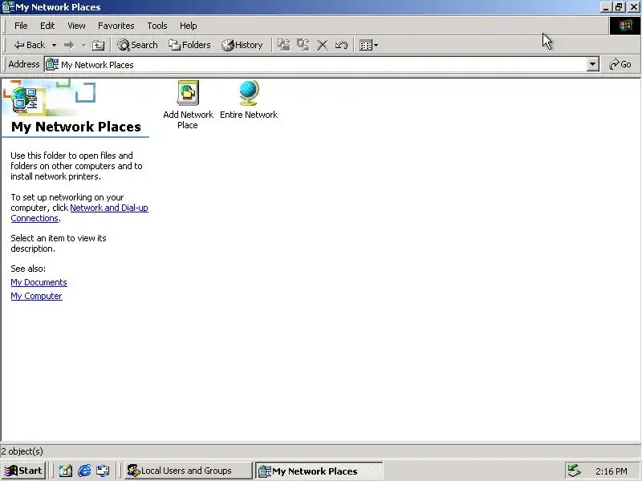642x481 pixels.
Task: Show the History pane
Action: (x=242, y=45)
